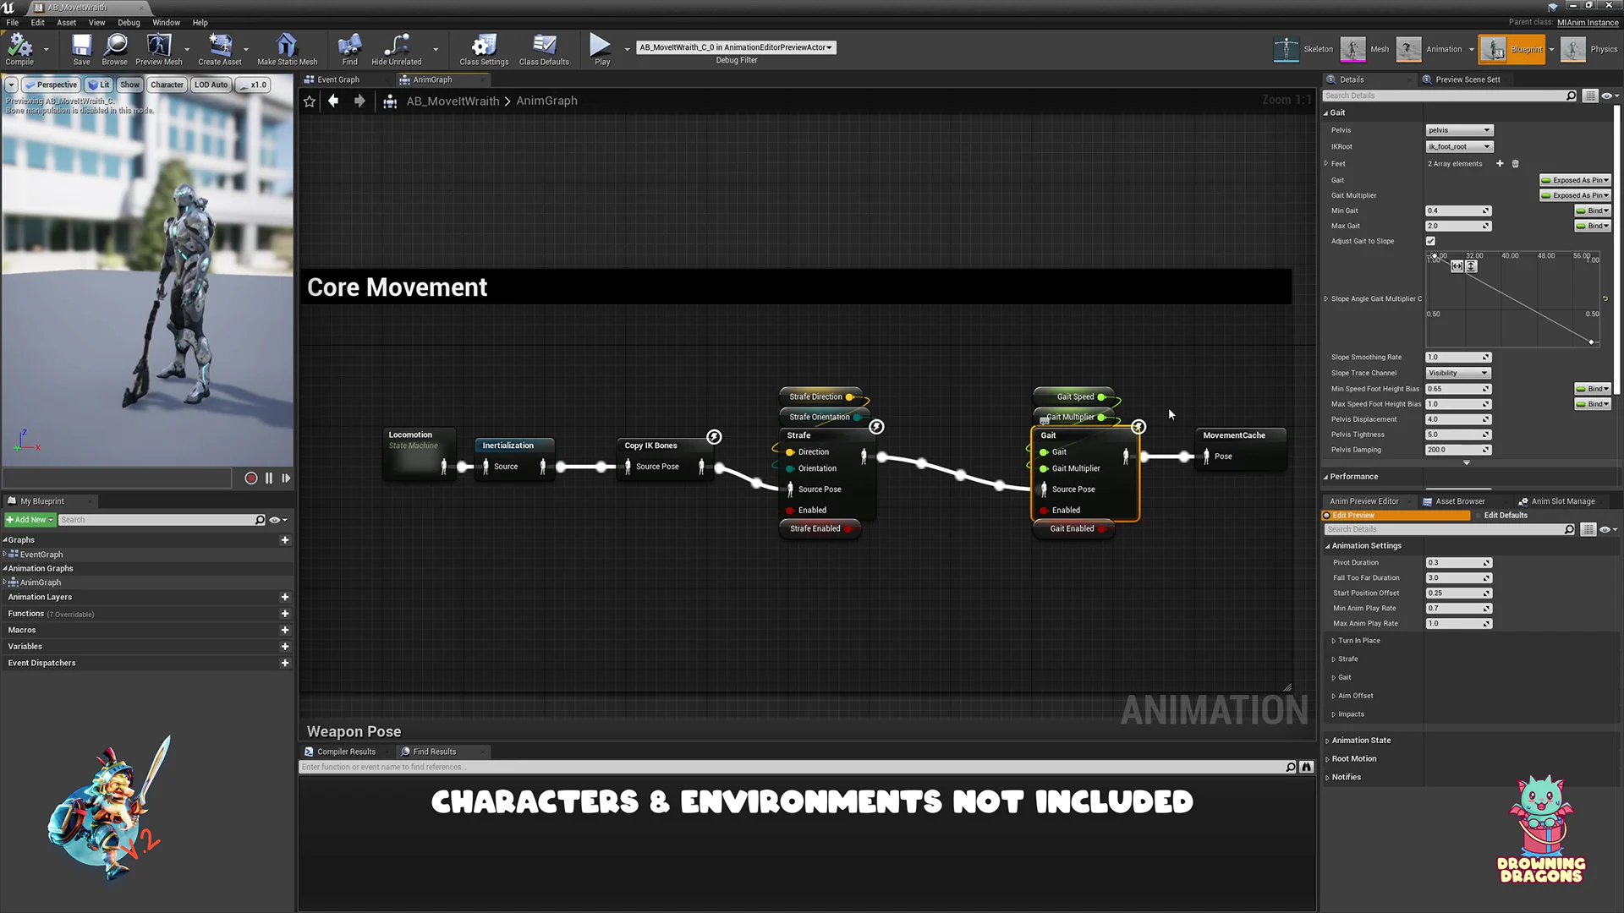This screenshot has height=913, width=1624.
Task: Click the Edit Defaults button
Action: click(1506, 516)
